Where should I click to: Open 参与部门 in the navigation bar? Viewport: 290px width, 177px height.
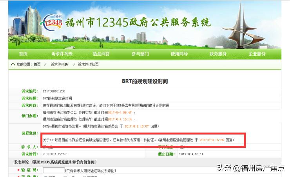(140, 54)
